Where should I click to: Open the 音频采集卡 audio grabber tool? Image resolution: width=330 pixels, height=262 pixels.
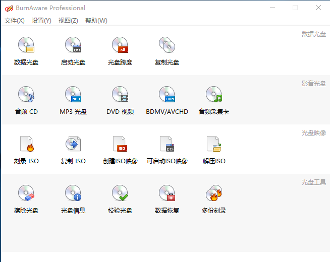click(x=214, y=100)
